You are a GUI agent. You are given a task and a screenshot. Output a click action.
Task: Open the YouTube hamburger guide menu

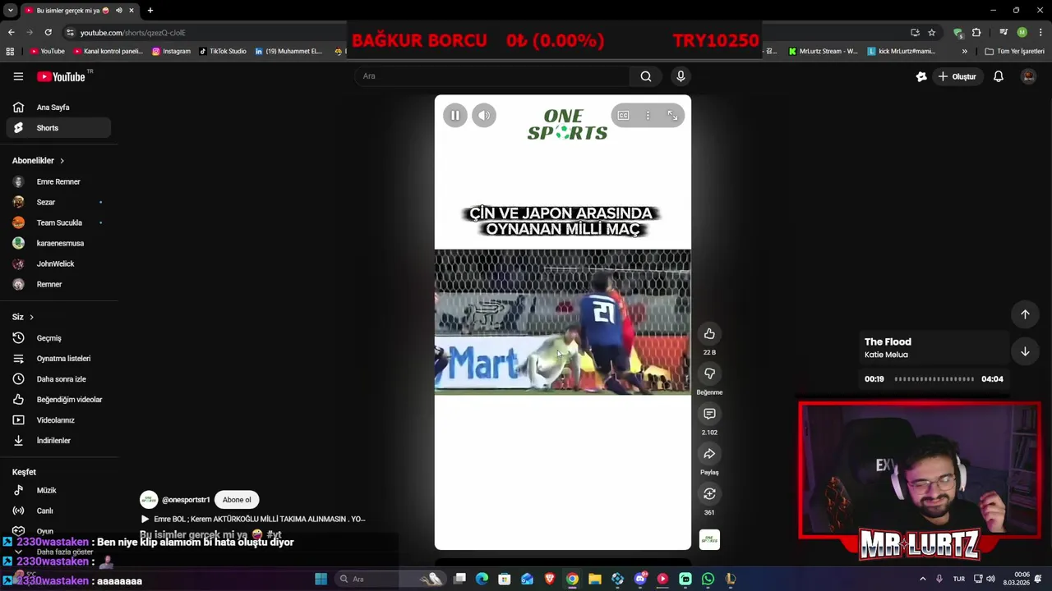tap(18, 76)
